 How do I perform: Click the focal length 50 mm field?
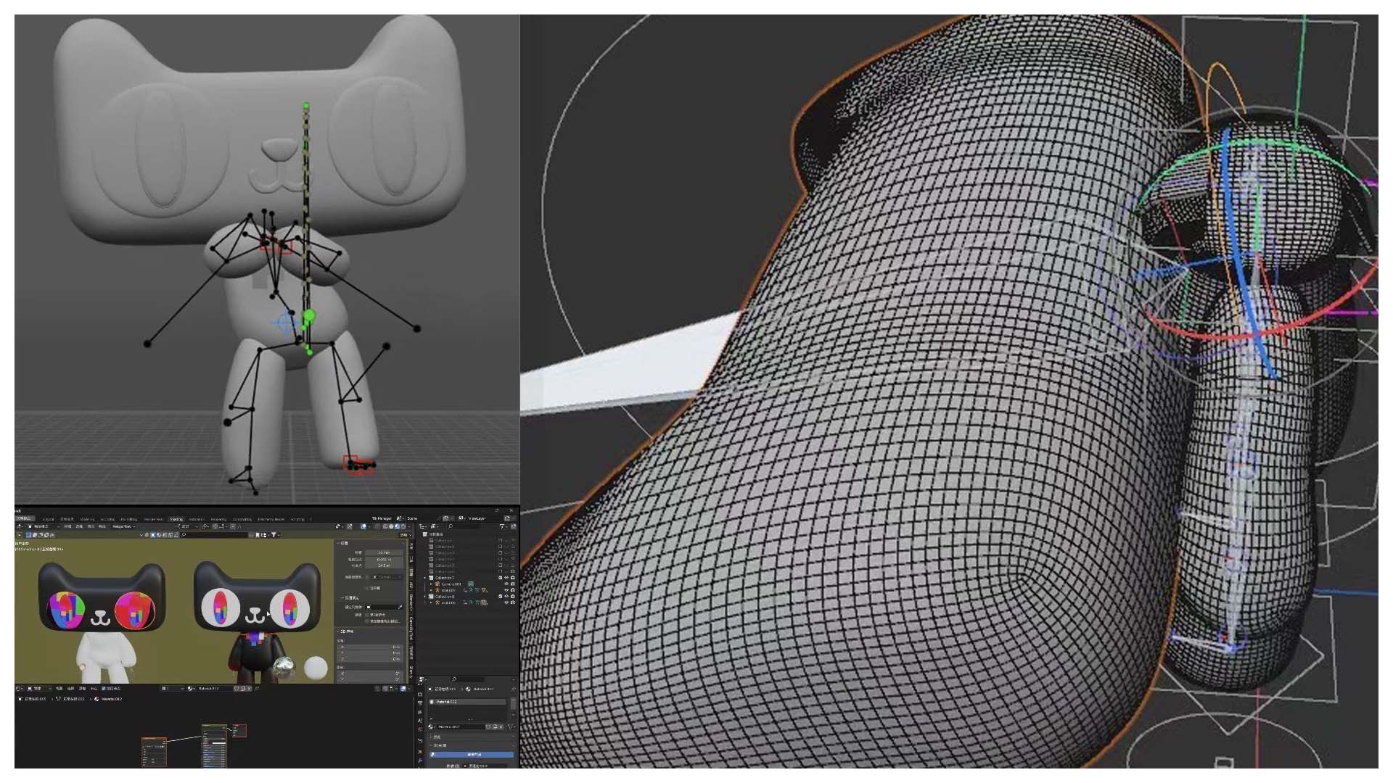[384, 552]
